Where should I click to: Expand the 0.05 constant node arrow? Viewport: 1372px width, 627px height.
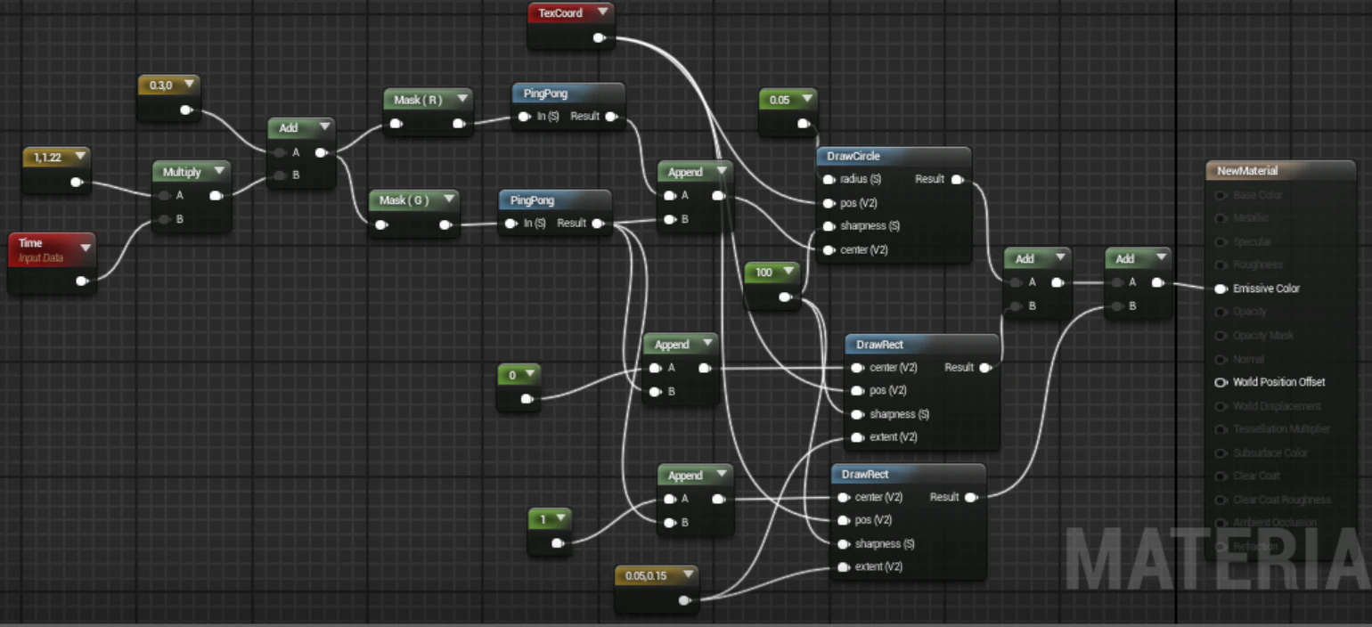click(x=807, y=100)
